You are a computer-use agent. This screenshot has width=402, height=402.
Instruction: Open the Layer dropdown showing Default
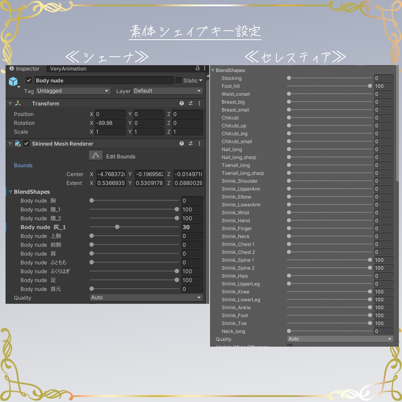pos(167,91)
